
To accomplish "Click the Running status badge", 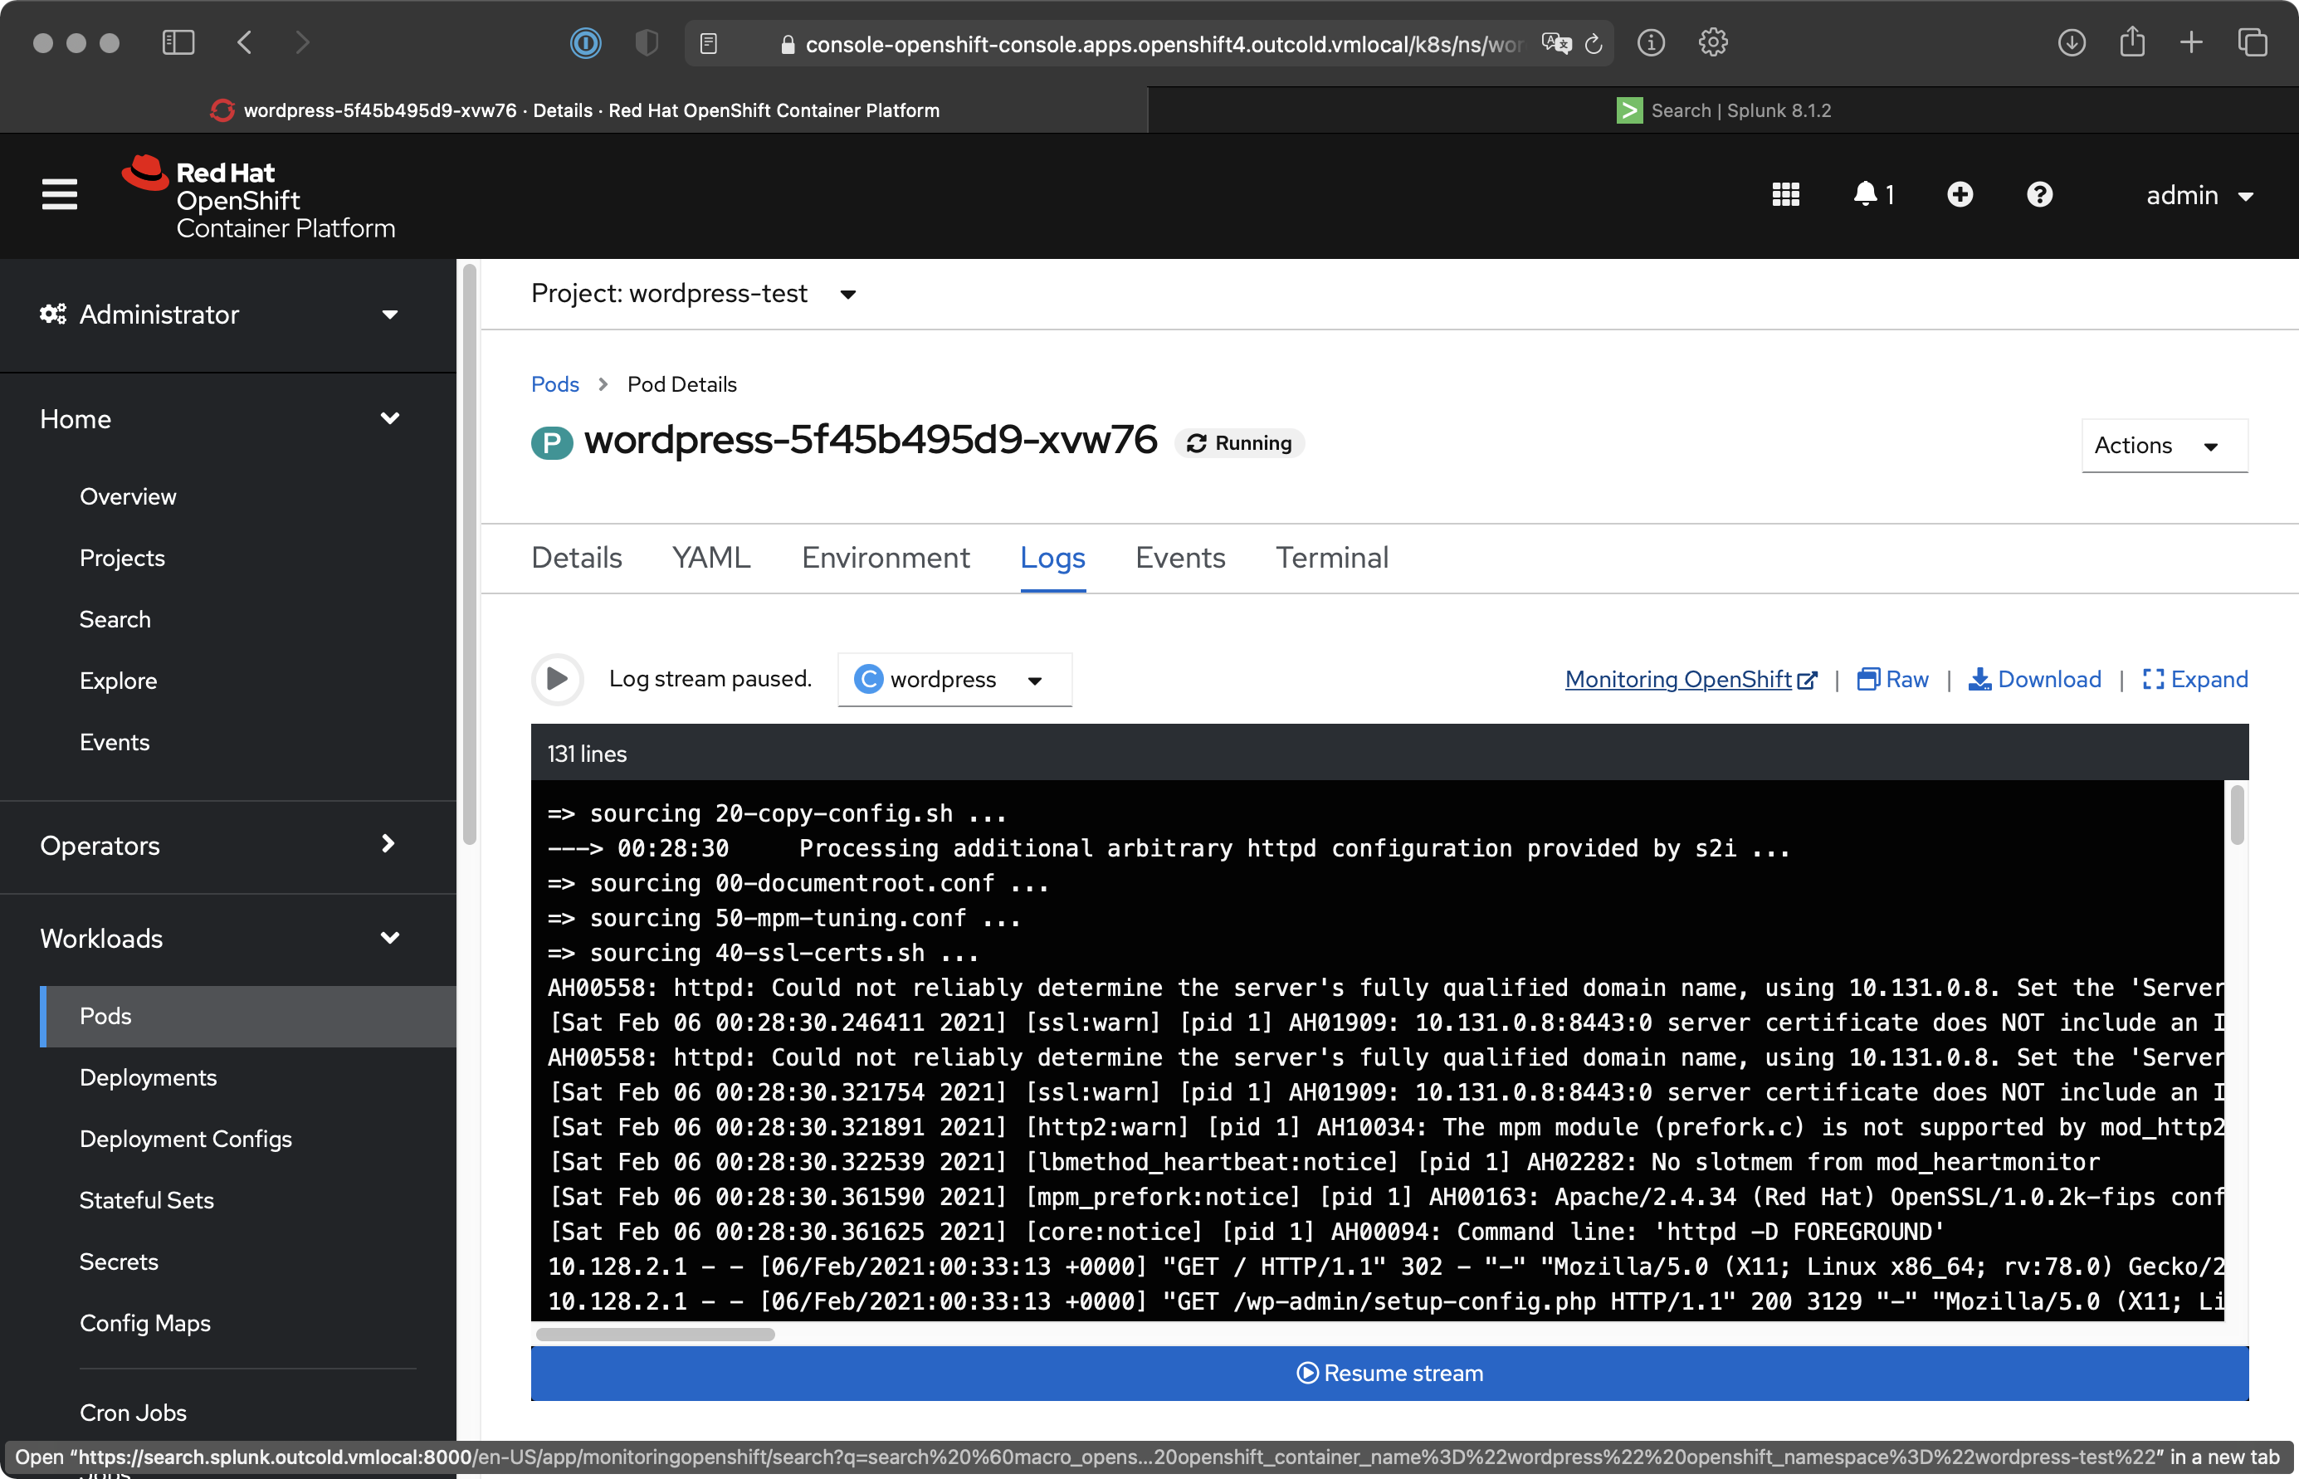I will 1239,442.
